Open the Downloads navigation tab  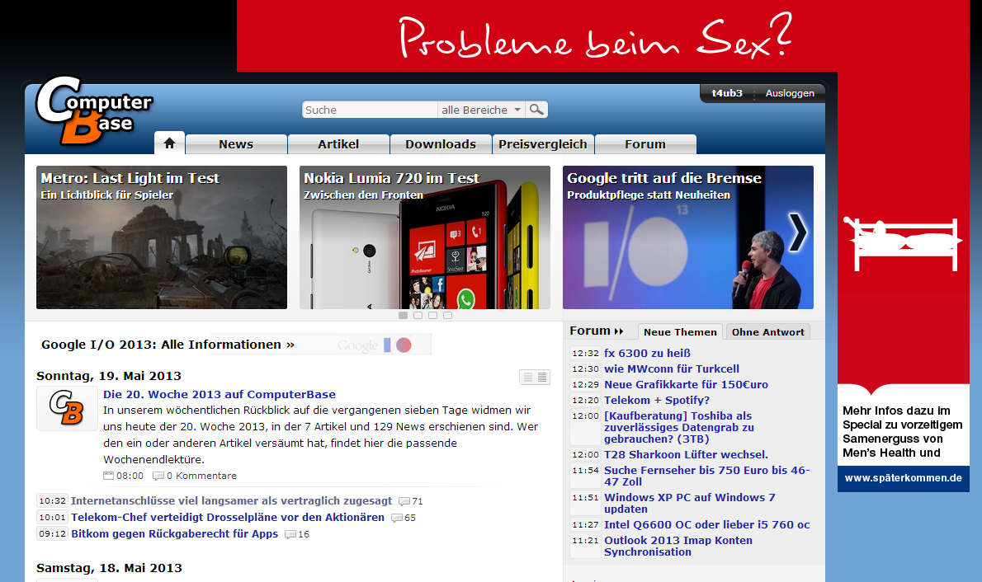441,144
